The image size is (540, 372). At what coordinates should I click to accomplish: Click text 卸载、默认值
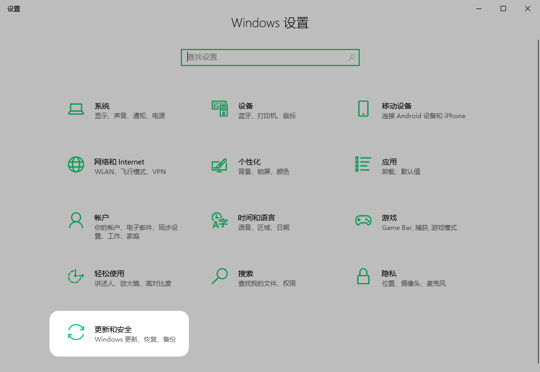pos(401,171)
